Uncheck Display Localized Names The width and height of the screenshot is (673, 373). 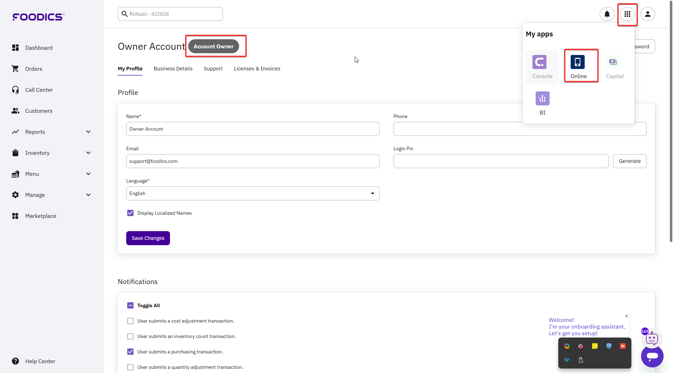coord(130,213)
